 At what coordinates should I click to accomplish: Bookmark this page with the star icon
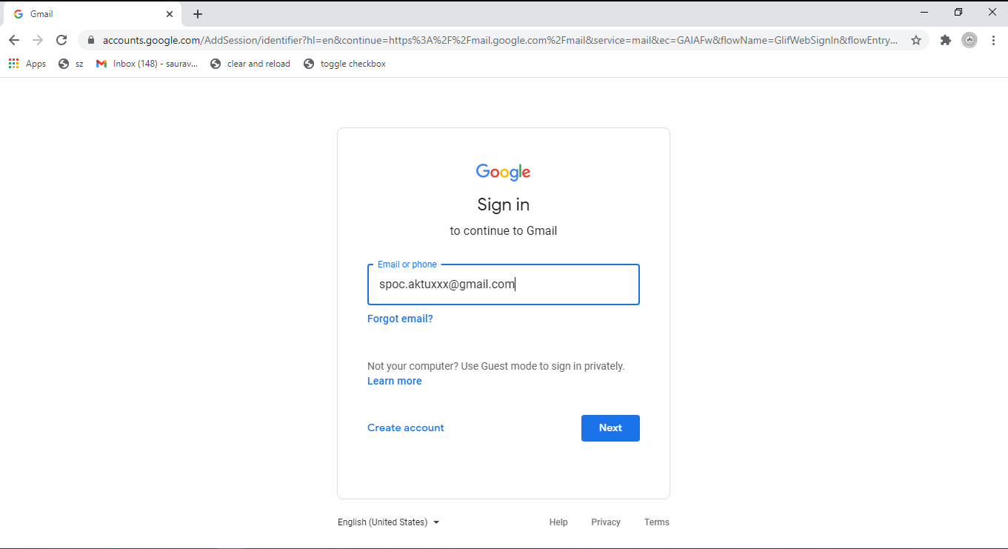tap(916, 40)
